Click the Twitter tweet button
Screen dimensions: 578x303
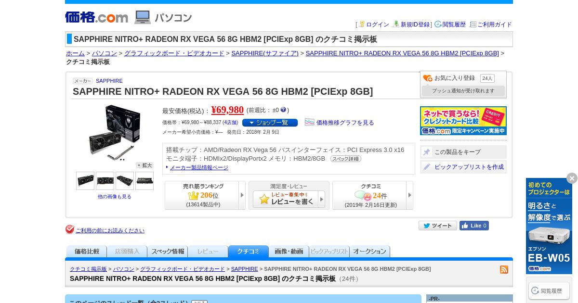pyautogui.click(x=437, y=226)
